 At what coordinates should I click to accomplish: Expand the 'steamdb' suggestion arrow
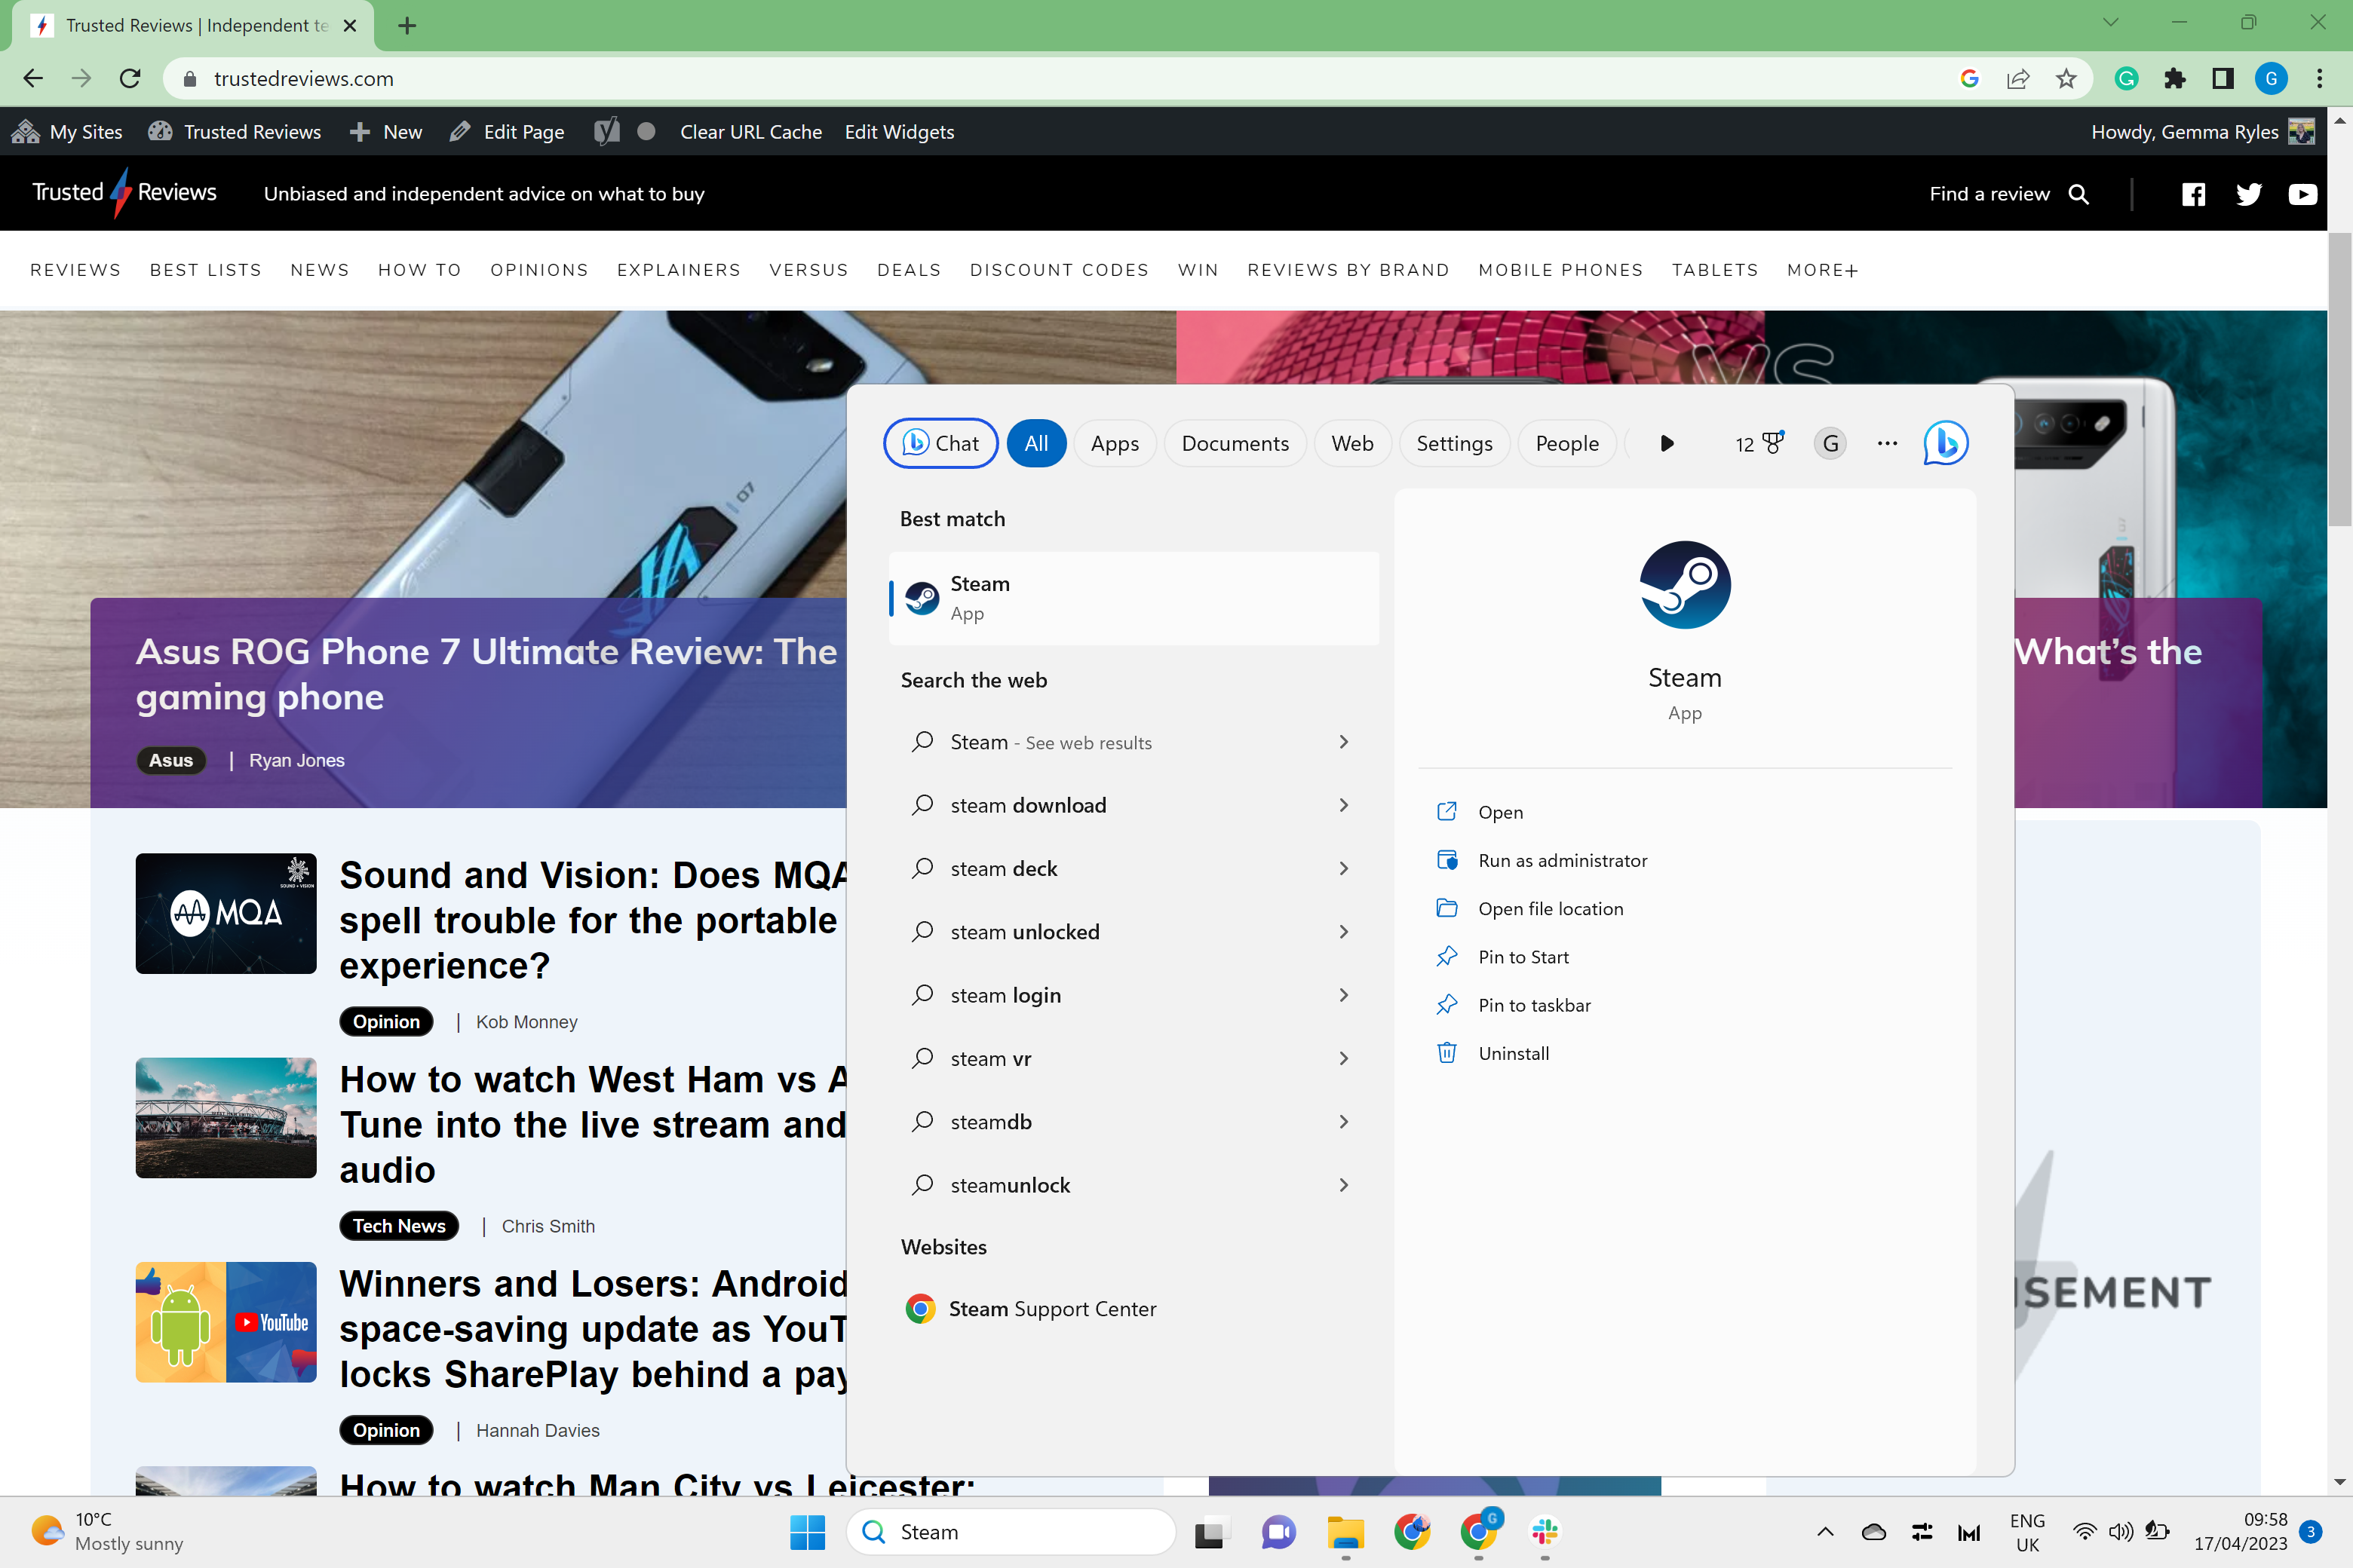pos(1344,1122)
